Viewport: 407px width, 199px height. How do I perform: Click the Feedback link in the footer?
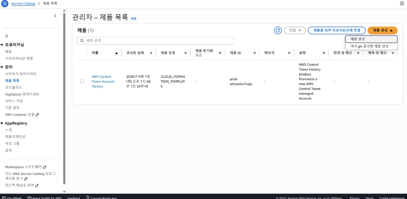(74, 198)
